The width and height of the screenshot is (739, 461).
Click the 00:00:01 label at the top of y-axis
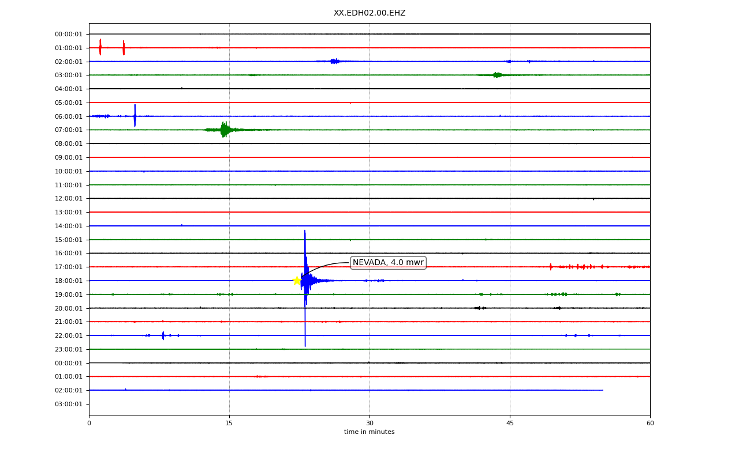point(69,34)
